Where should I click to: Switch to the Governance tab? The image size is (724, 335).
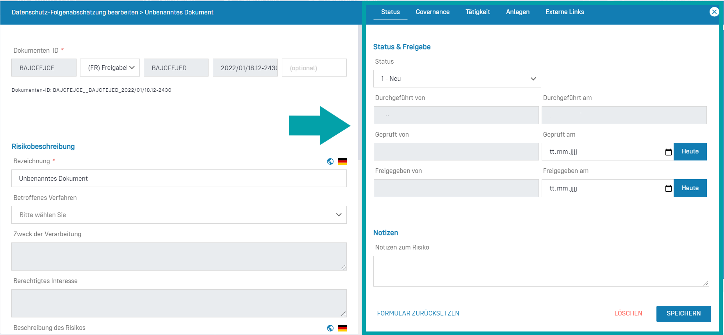tap(432, 12)
